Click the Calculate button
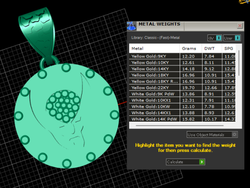The image size is (250, 188). coord(185,162)
